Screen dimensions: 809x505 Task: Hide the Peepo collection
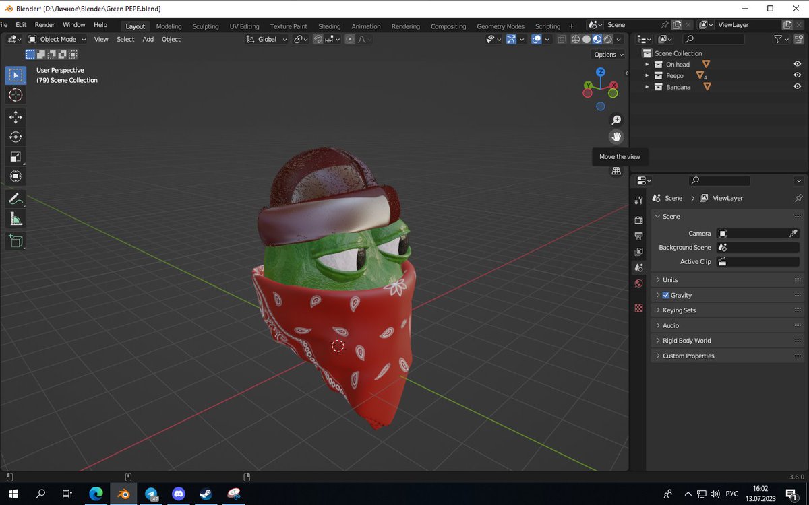797,75
